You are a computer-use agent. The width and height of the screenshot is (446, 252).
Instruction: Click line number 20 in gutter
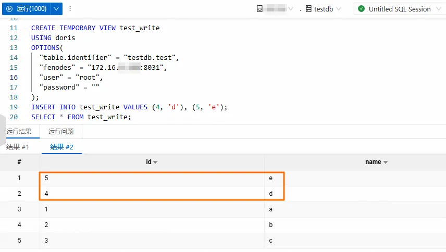click(14, 117)
